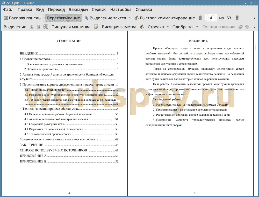Select Пишущая машинка typewriter annotation
The image size is (259, 197).
click(71, 27)
